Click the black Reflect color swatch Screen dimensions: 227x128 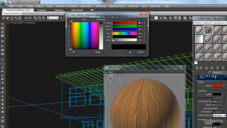217,94
